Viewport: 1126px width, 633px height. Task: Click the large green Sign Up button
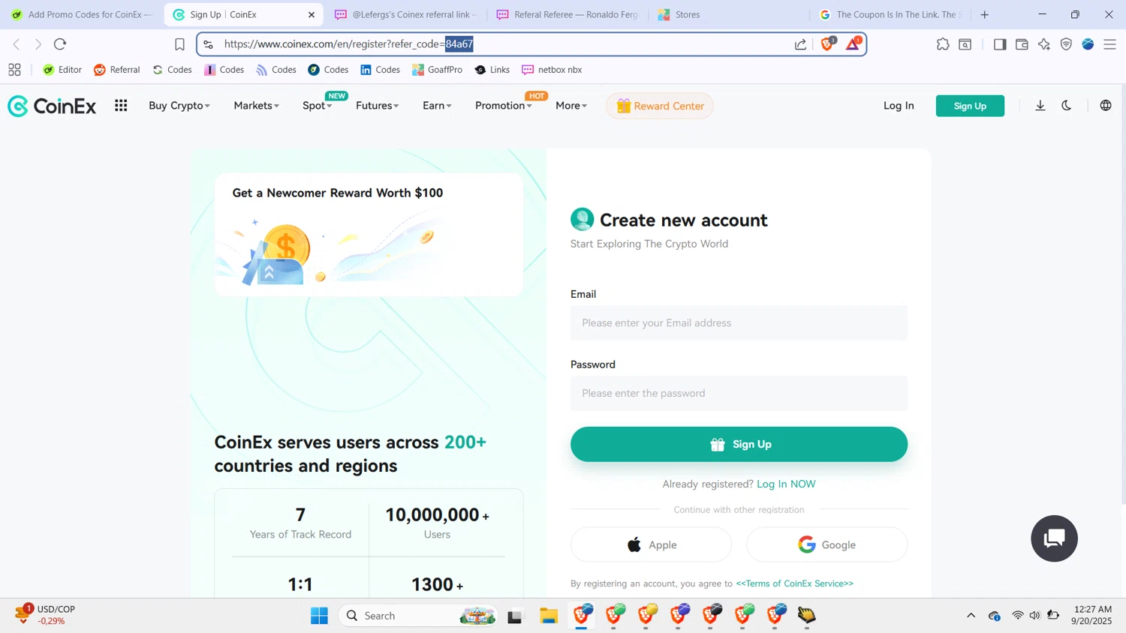click(x=739, y=444)
